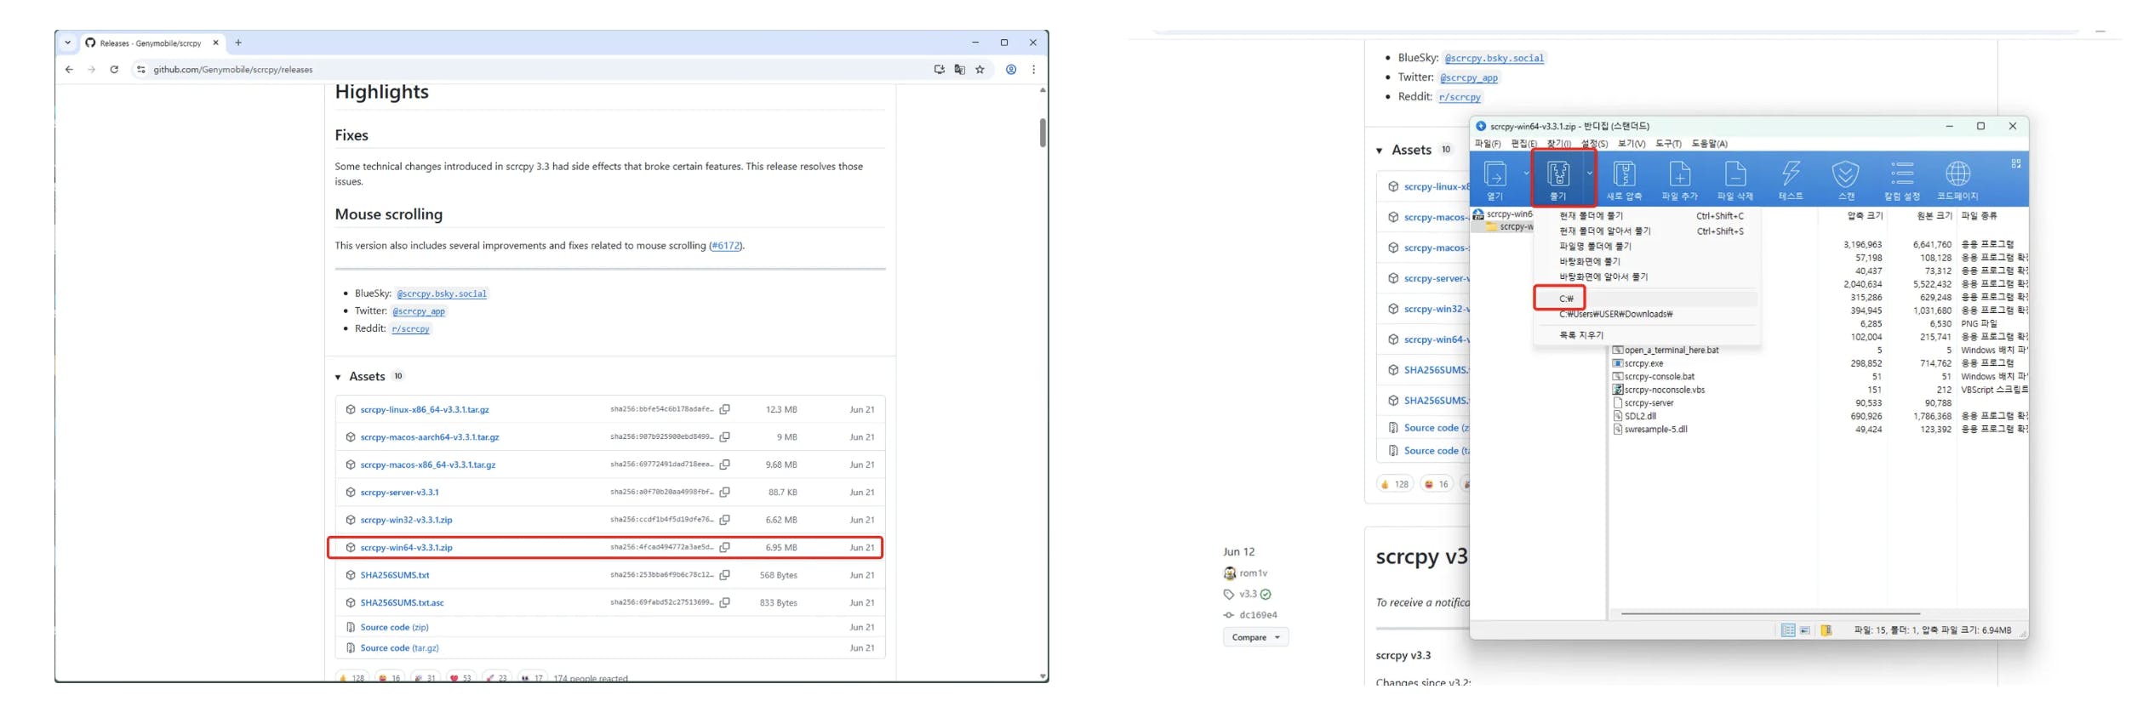Click the Chrome page vertical scrollbar thumb

coord(1043,133)
